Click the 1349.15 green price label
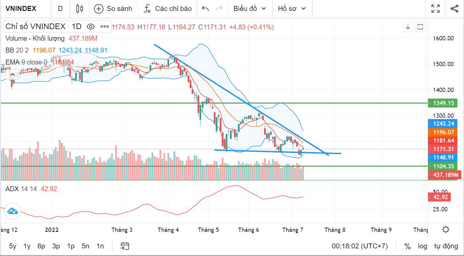The image size is (464, 256). 442,103
